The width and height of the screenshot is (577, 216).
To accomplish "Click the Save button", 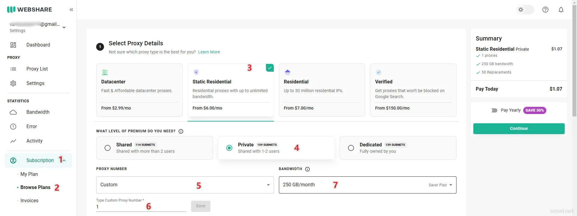I will tap(201, 206).
